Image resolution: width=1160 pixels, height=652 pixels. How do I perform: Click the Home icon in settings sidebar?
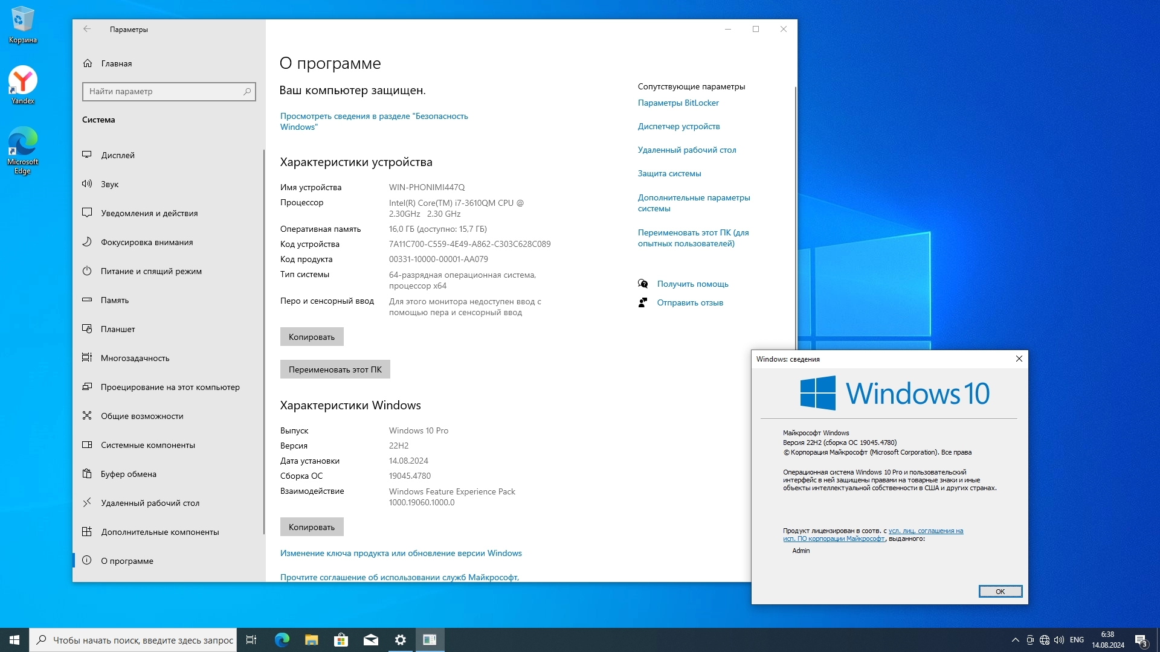88,63
